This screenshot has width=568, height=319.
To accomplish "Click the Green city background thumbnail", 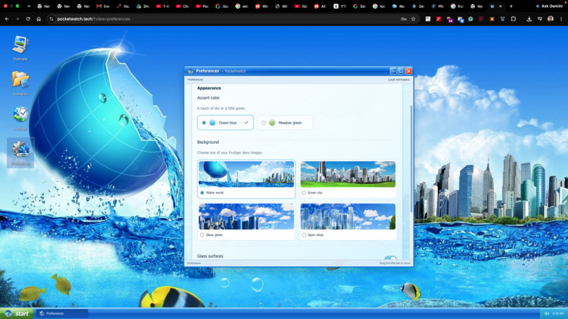I will tap(347, 174).
